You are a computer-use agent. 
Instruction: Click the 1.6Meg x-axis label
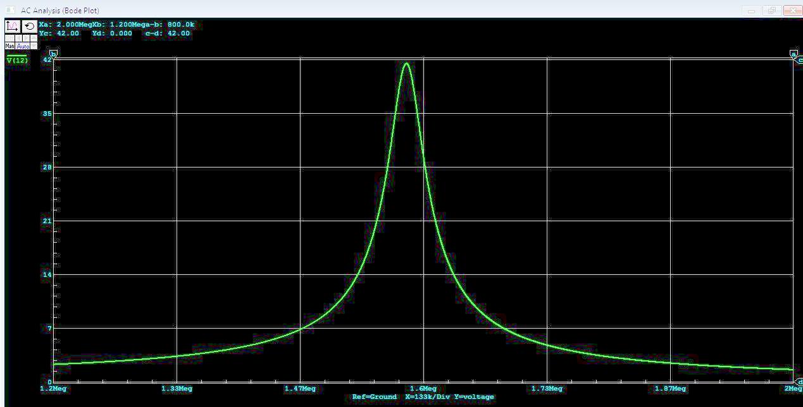[x=423, y=389]
